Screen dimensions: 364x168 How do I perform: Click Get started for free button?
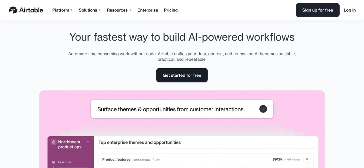(182, 75)
